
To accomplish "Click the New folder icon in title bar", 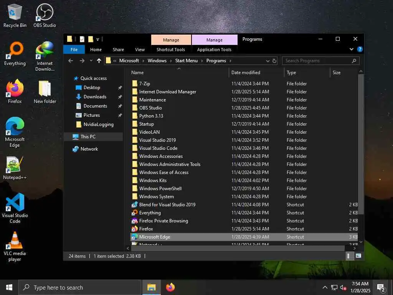I will point(91,39).
